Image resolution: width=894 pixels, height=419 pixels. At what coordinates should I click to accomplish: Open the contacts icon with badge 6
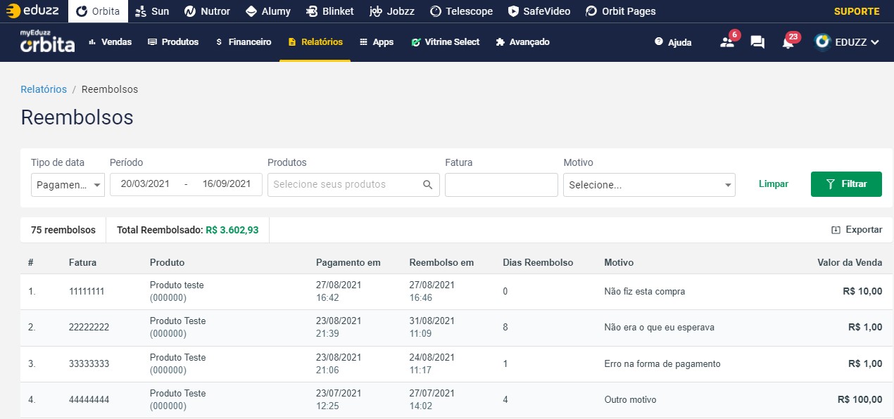coord(728,41)
